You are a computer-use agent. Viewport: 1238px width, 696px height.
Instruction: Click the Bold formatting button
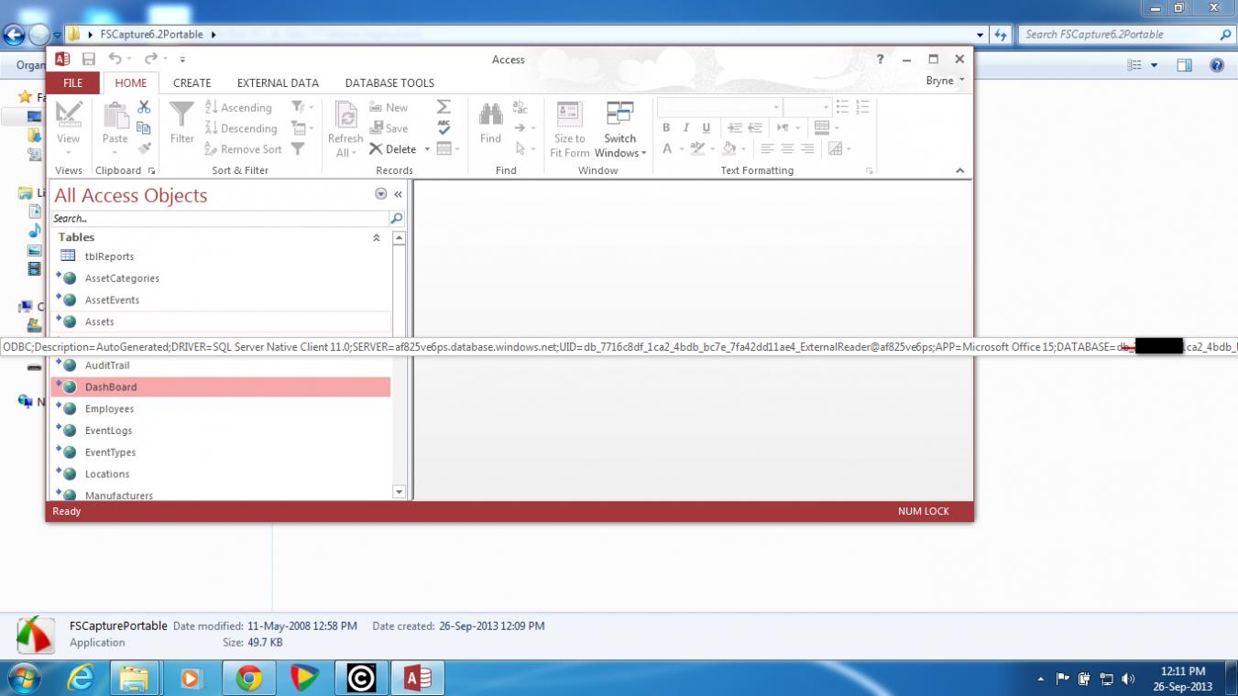click(666, 128)
